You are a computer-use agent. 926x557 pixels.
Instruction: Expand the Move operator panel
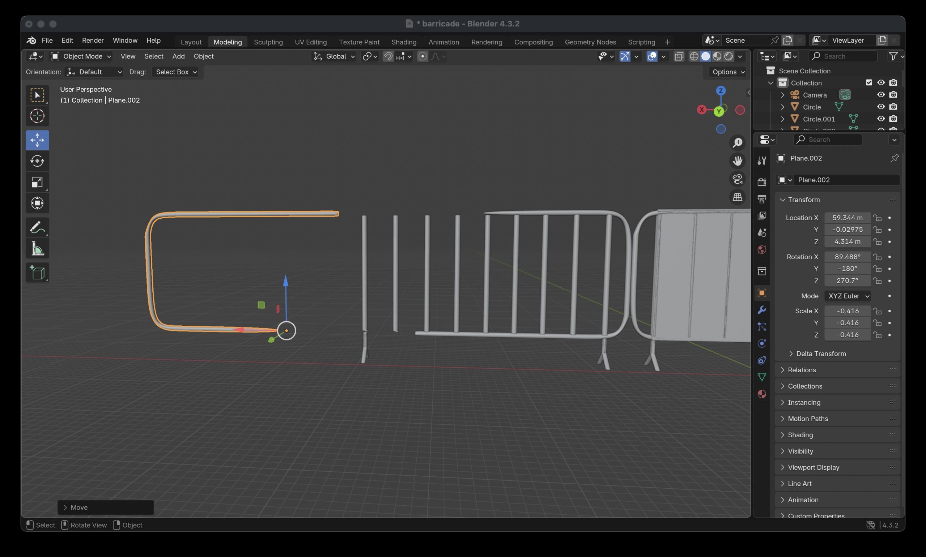coord(79,507)
